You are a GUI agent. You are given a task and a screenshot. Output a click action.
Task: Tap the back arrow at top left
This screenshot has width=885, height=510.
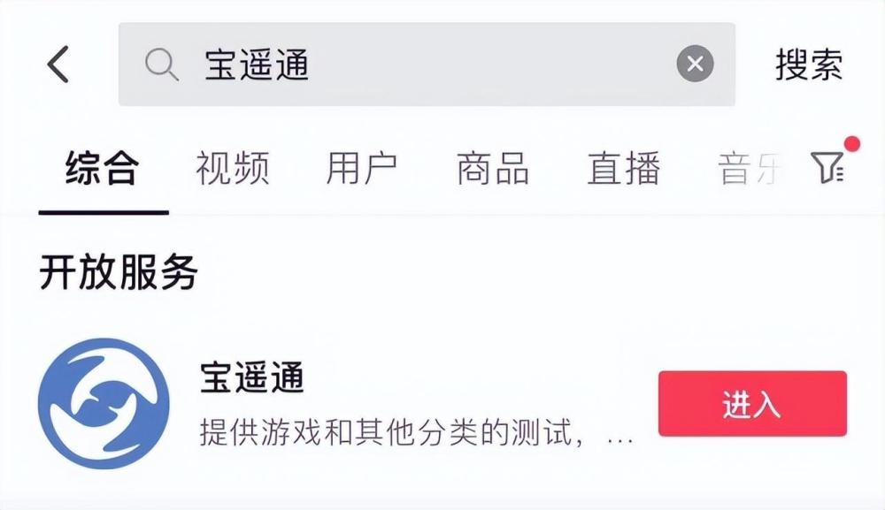(58, 62)
